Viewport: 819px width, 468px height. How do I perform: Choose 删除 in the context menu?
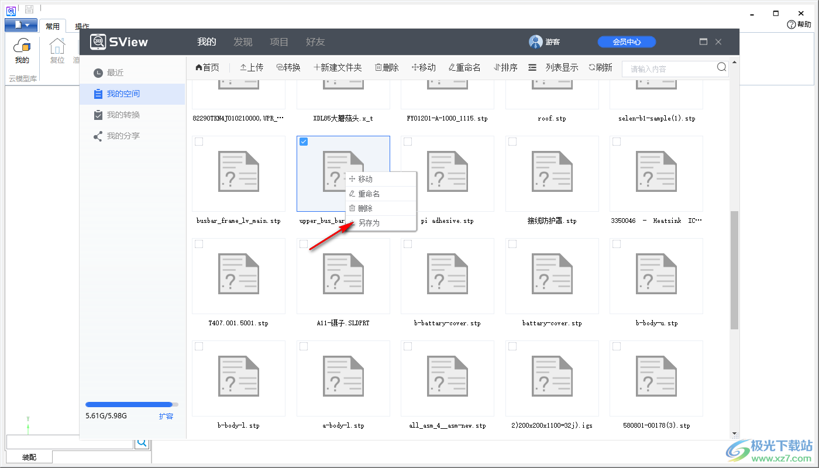[381, 208]
